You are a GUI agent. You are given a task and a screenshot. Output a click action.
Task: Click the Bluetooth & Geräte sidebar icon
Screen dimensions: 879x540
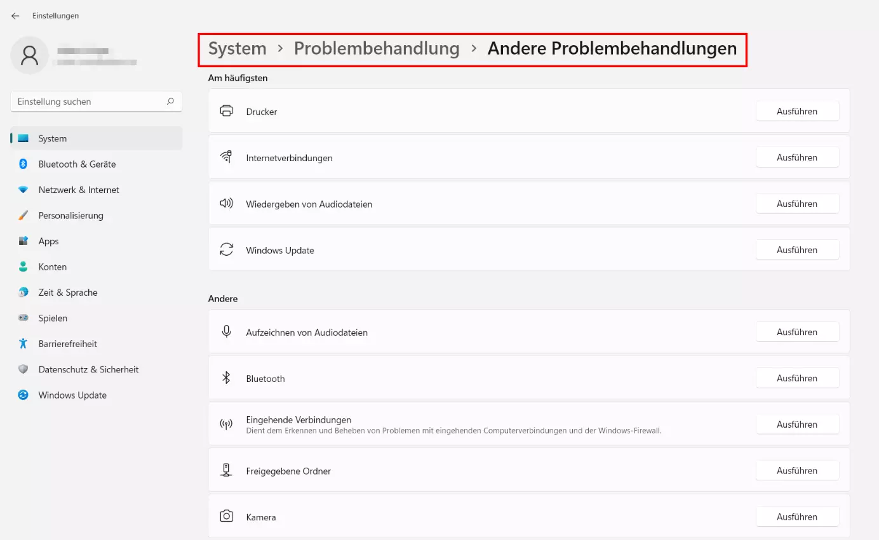[23, 164]
